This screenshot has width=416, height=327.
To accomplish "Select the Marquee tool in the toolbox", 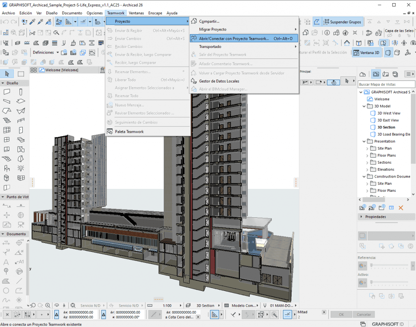I will click(21, 74).
